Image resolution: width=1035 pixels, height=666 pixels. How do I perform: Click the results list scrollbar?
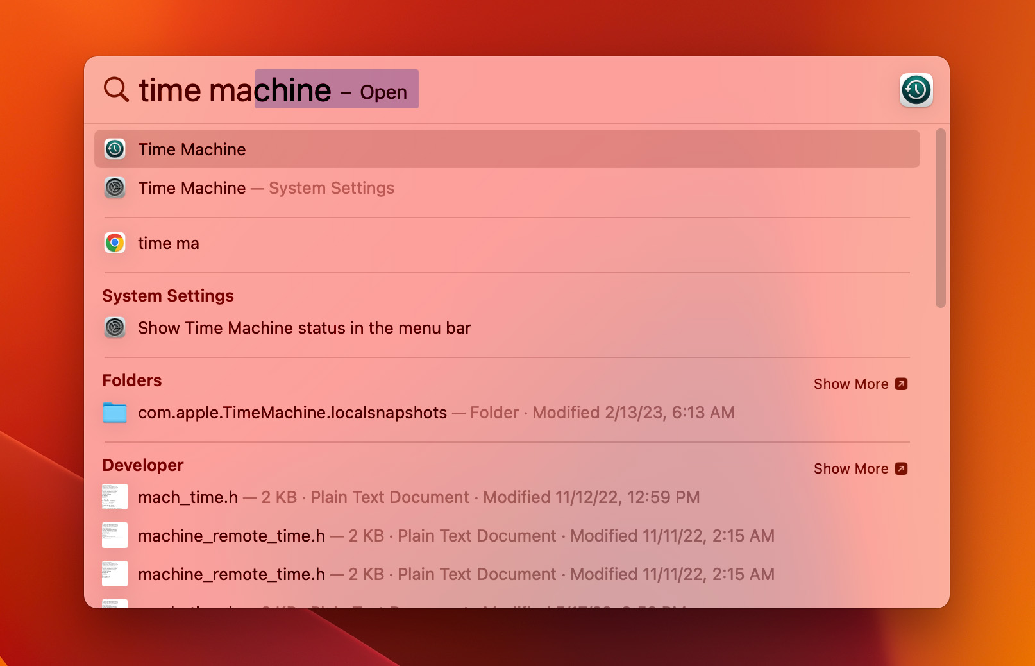click(940, 218)
